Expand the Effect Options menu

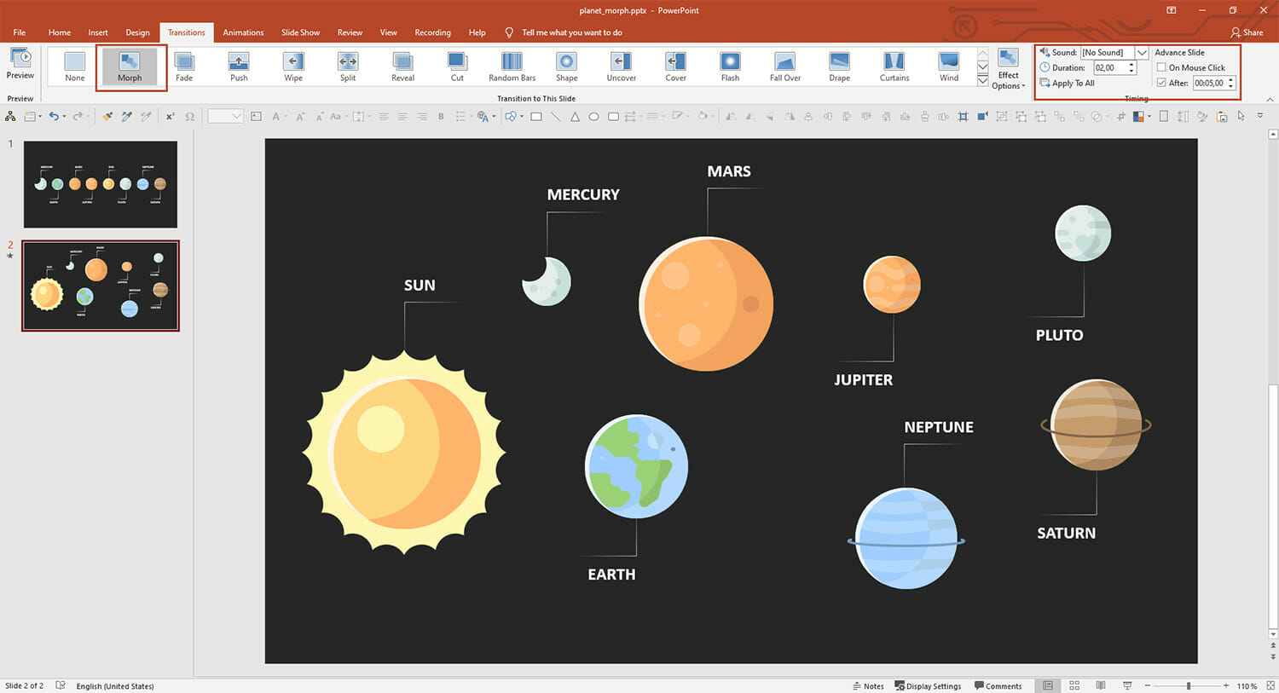(x=1009, y=69)
